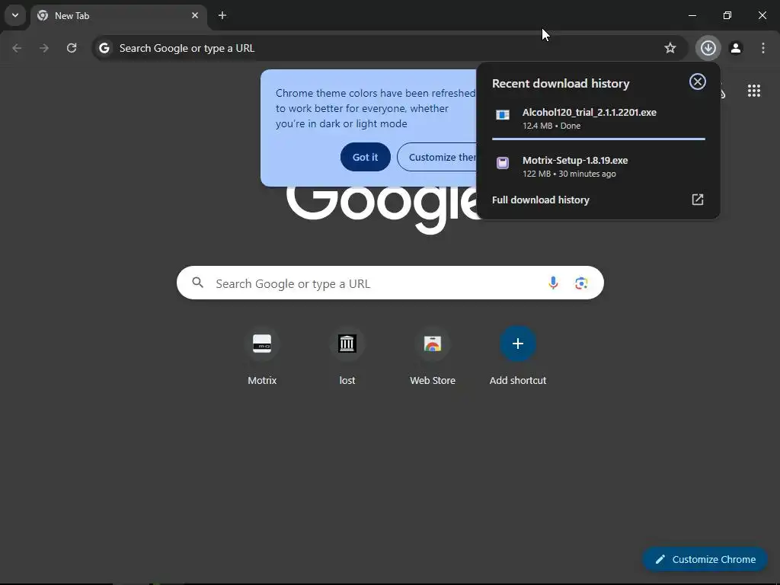Toggle the Downloads toolbar button
Image resolution: width=780 pixels, height=585 pixels.
tap(708, 48)
